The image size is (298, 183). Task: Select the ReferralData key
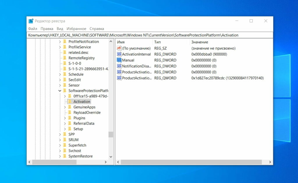click(84, 123)
